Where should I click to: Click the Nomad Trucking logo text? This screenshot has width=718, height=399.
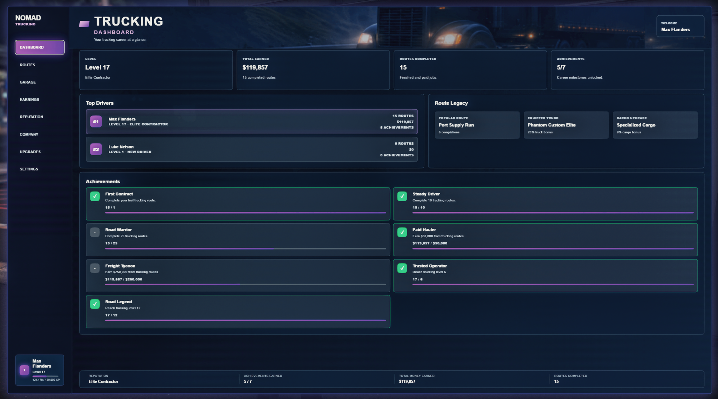click(28, 20)
